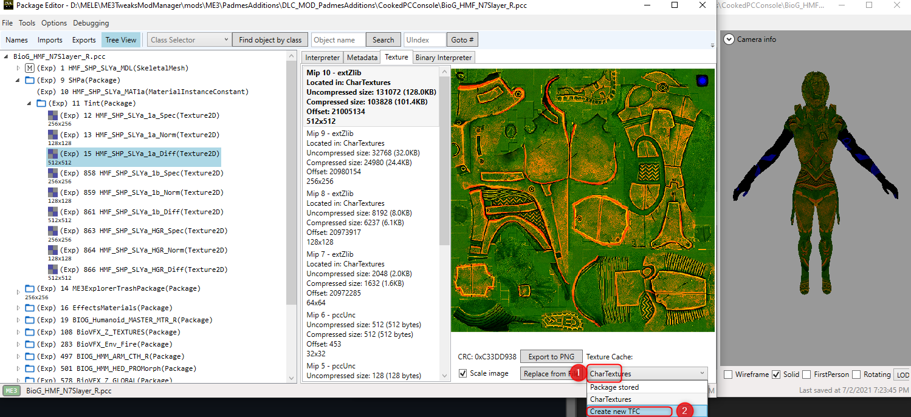The image size is (911, 417).
Task: Enable Wireframe in mesh viewer window
Action: (728, 375)
